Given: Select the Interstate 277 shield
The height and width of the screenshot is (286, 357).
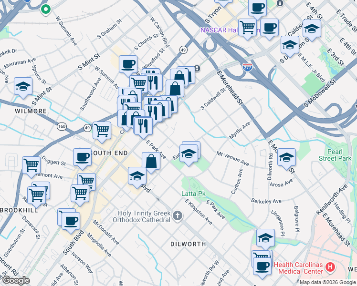Looking at the screenshot, I should tap(247, 67).
